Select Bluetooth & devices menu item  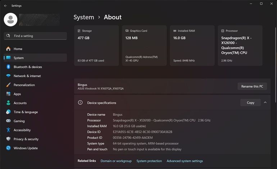click(x=35, y=67)
